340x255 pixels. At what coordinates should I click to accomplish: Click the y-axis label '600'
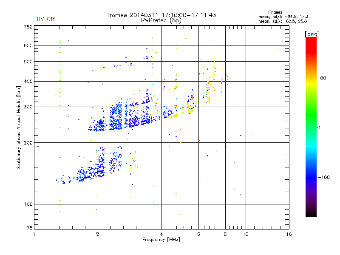point(28,45)
